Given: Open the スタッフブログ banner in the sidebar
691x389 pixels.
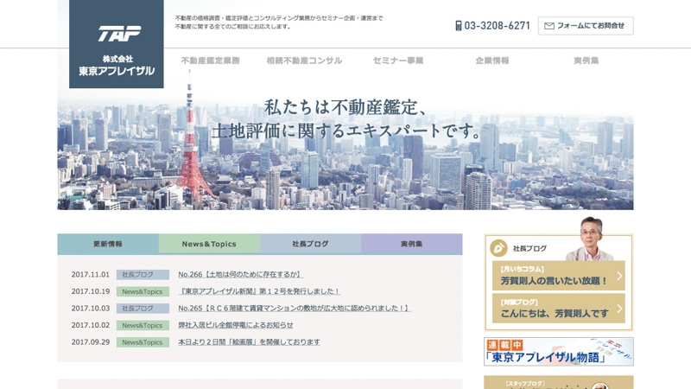Looking at the screenshot, I should click(558, 382).
